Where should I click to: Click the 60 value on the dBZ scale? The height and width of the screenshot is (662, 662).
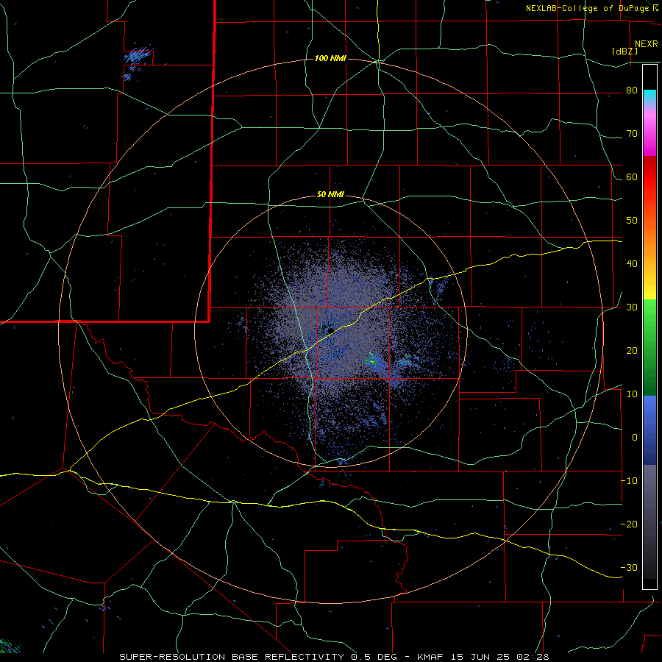point(632,177)
